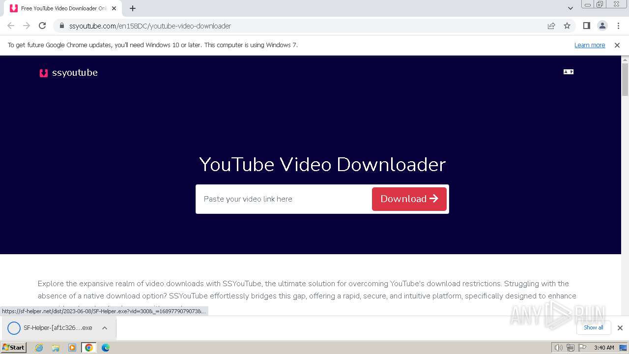
Task: Toggle the Chrome side panel icon
Action: (x=587, y=26)
